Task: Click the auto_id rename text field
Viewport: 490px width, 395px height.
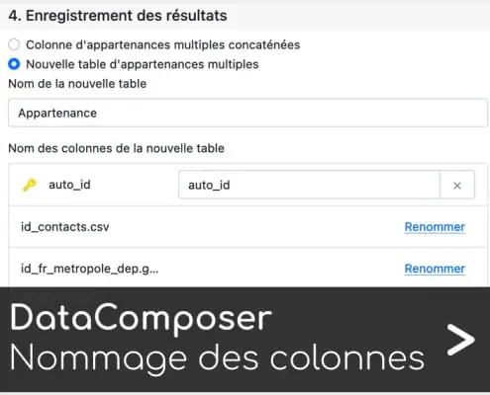Action: click(309, 185)
